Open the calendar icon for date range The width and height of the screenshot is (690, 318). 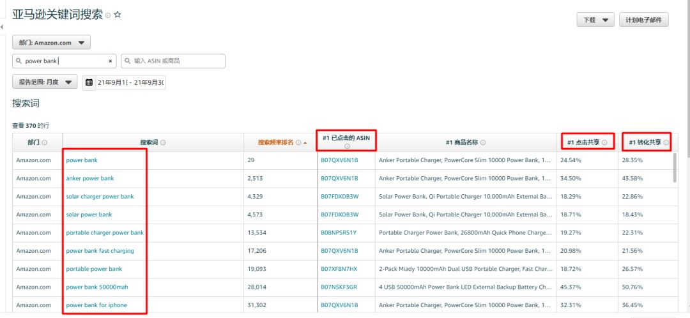point(89,82)
